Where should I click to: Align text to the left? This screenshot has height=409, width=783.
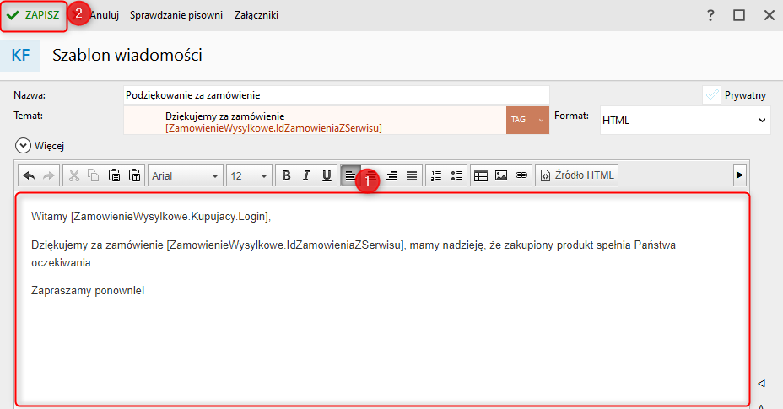350,175
